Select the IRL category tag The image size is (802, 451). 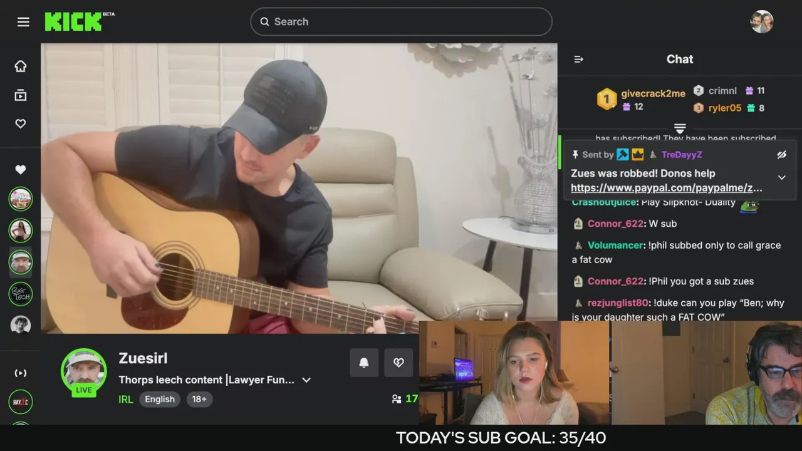point(125,399)
